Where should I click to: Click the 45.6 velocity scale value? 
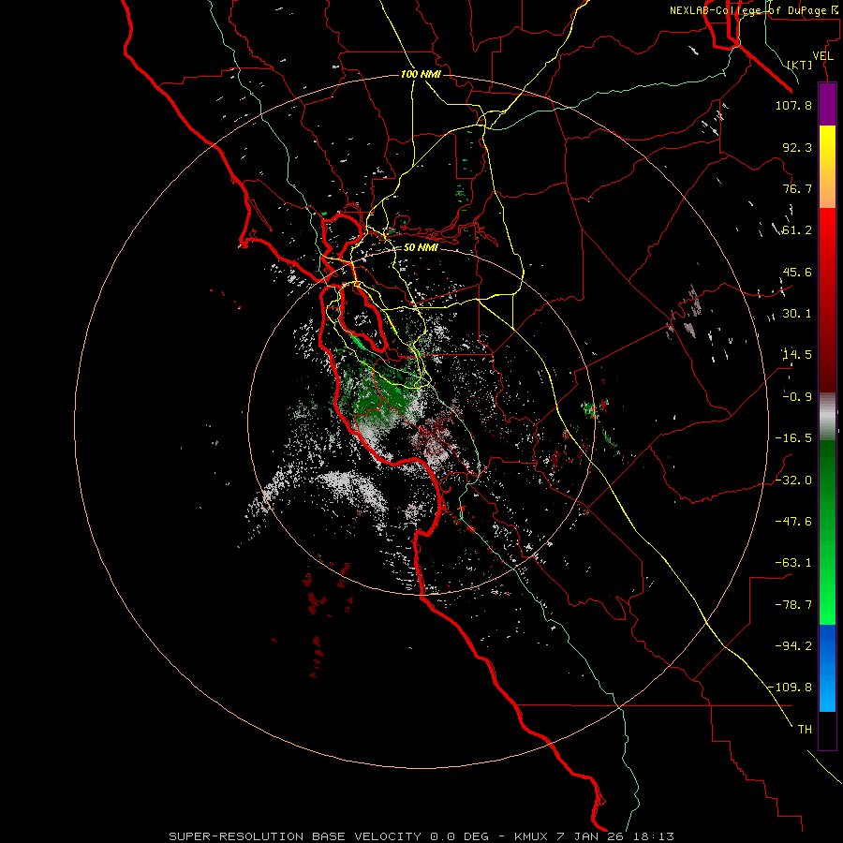[x=797, y=272]
